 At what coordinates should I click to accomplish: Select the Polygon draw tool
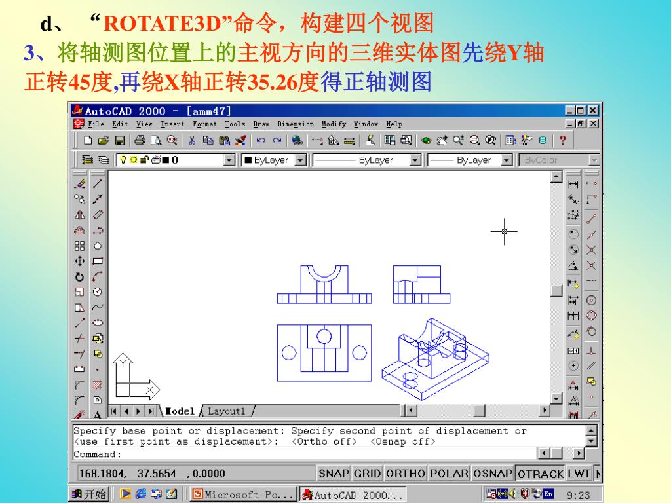click(98, 246)
